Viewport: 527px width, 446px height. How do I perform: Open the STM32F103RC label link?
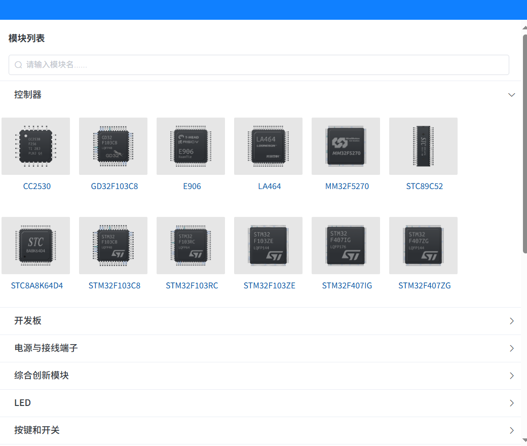pos(192,286)
